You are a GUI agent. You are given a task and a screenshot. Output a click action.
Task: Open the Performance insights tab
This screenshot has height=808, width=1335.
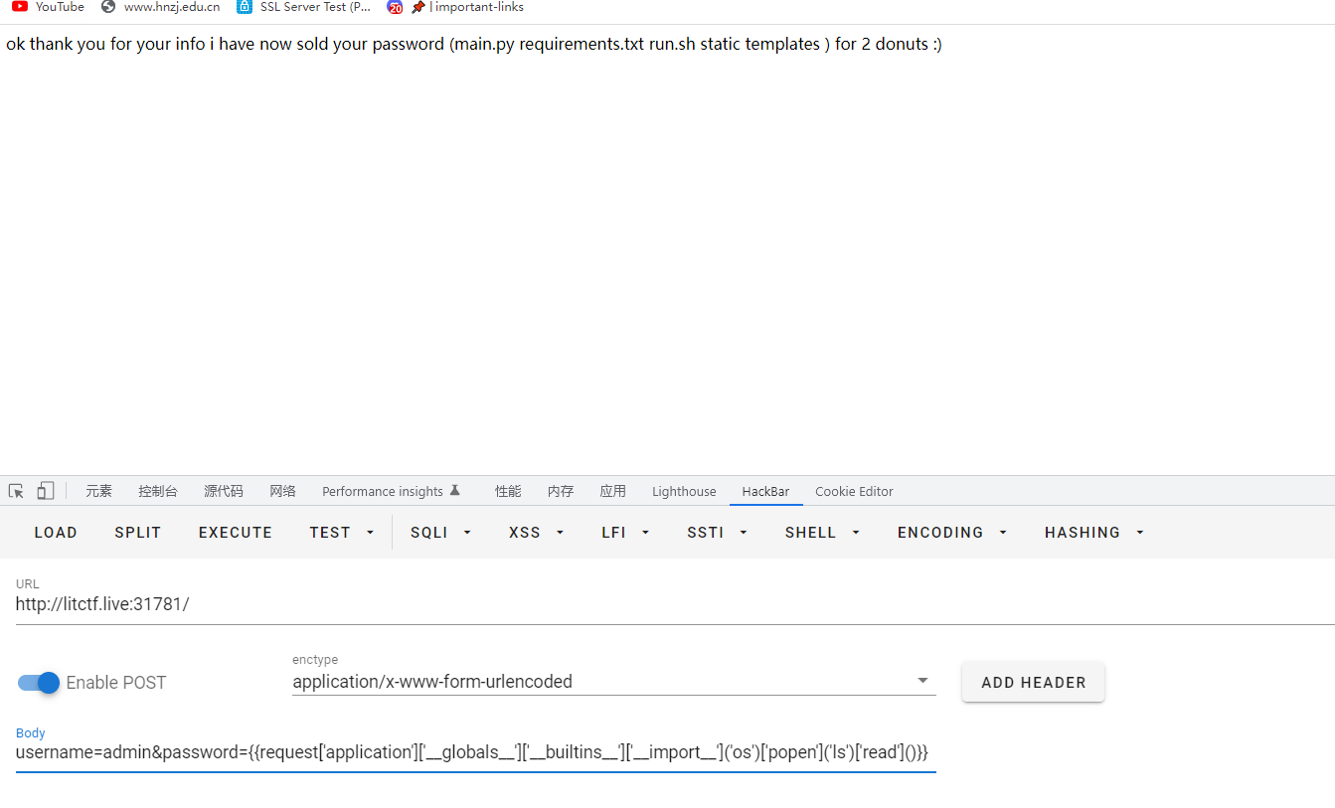tap(392, 491)
